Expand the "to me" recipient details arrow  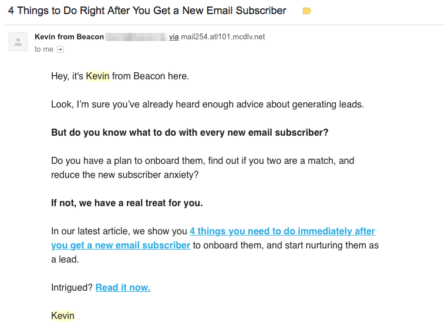[x=60, y=49]
